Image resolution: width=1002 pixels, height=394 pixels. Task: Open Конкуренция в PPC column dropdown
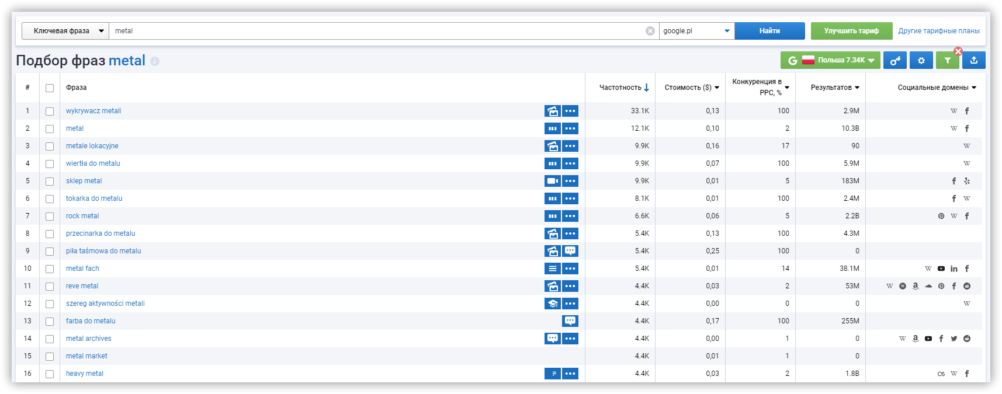click(761, 87)
